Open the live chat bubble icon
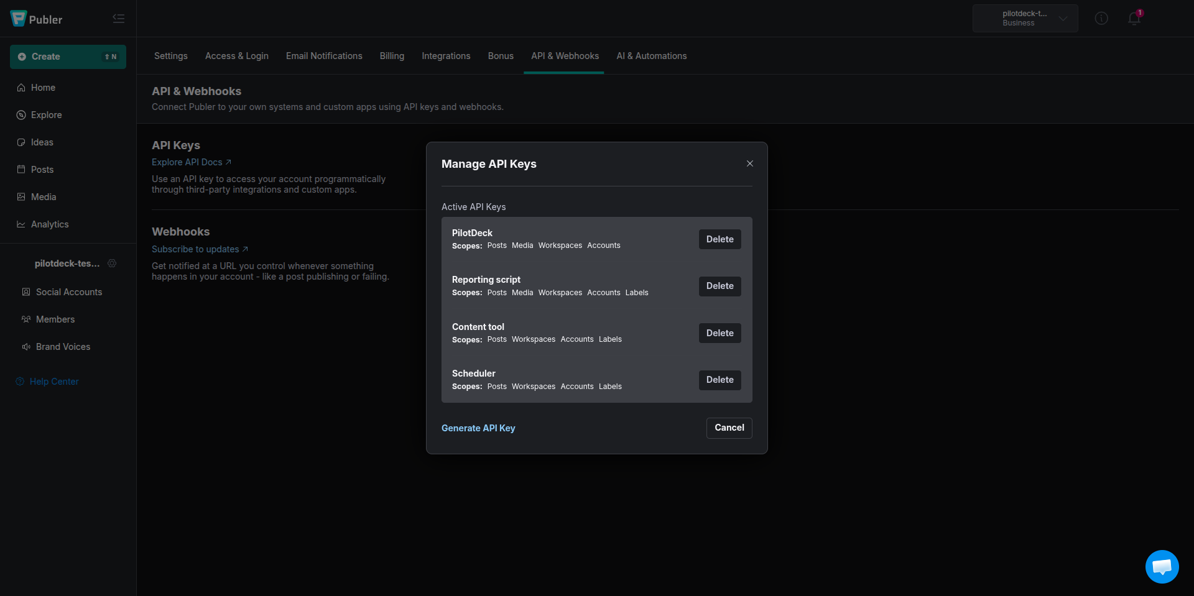1194x596 pixels. [x=1162, y=567]
